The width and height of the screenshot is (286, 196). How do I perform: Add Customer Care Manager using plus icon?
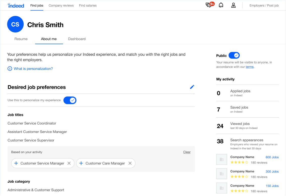(x=81, y=163)
